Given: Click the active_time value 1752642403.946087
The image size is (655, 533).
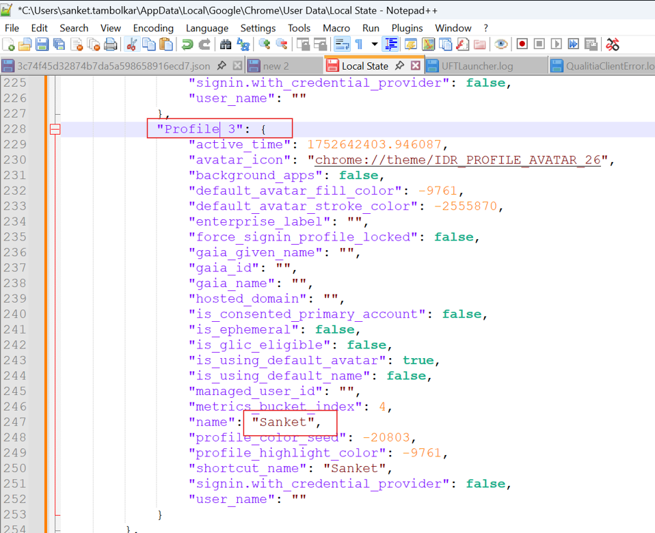Looking at the screenshot, I should coord(375,145).
